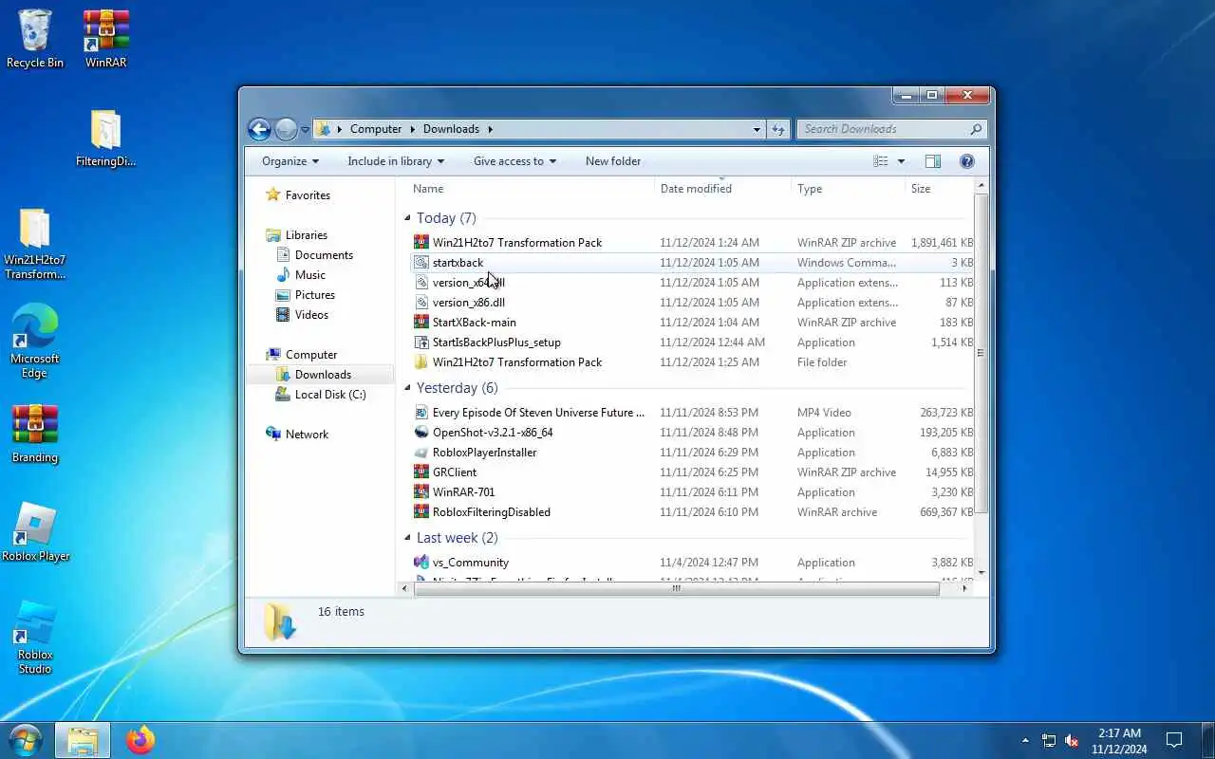Image resolution: width=1215 pixels, height=759 pixels.
Task: Open the recent locations dropdown arrow
Action: (306, 129)
